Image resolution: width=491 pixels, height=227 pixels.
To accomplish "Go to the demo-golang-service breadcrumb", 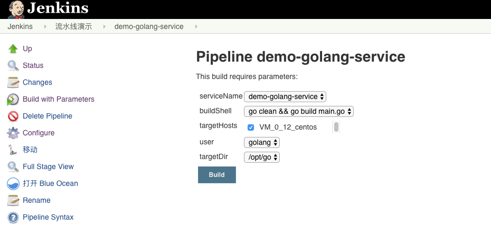I will pos(149,26).
